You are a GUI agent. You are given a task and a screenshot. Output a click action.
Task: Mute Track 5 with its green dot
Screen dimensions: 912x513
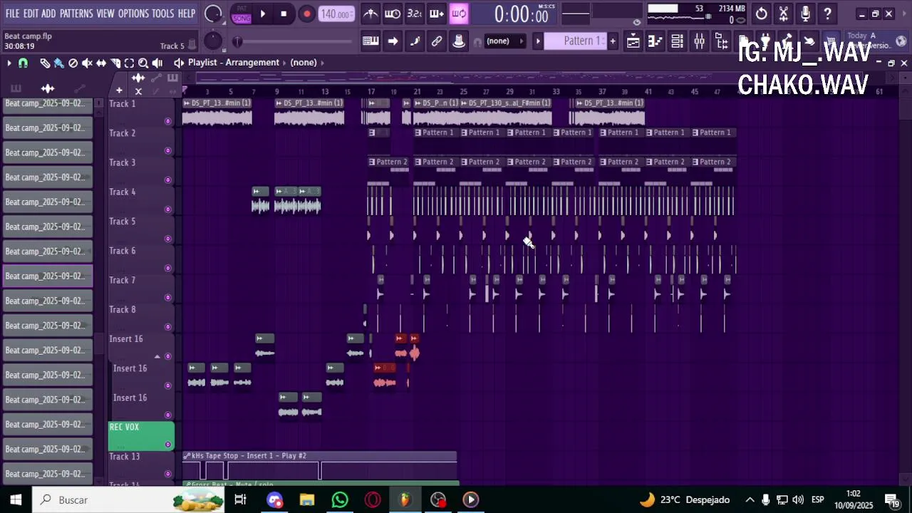168,239
